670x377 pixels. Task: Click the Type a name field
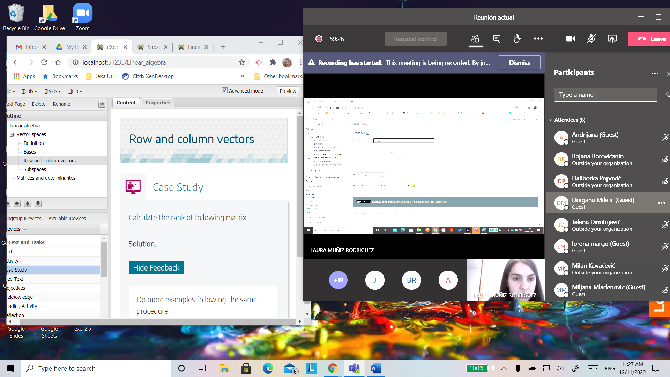(x=605, y=95)
